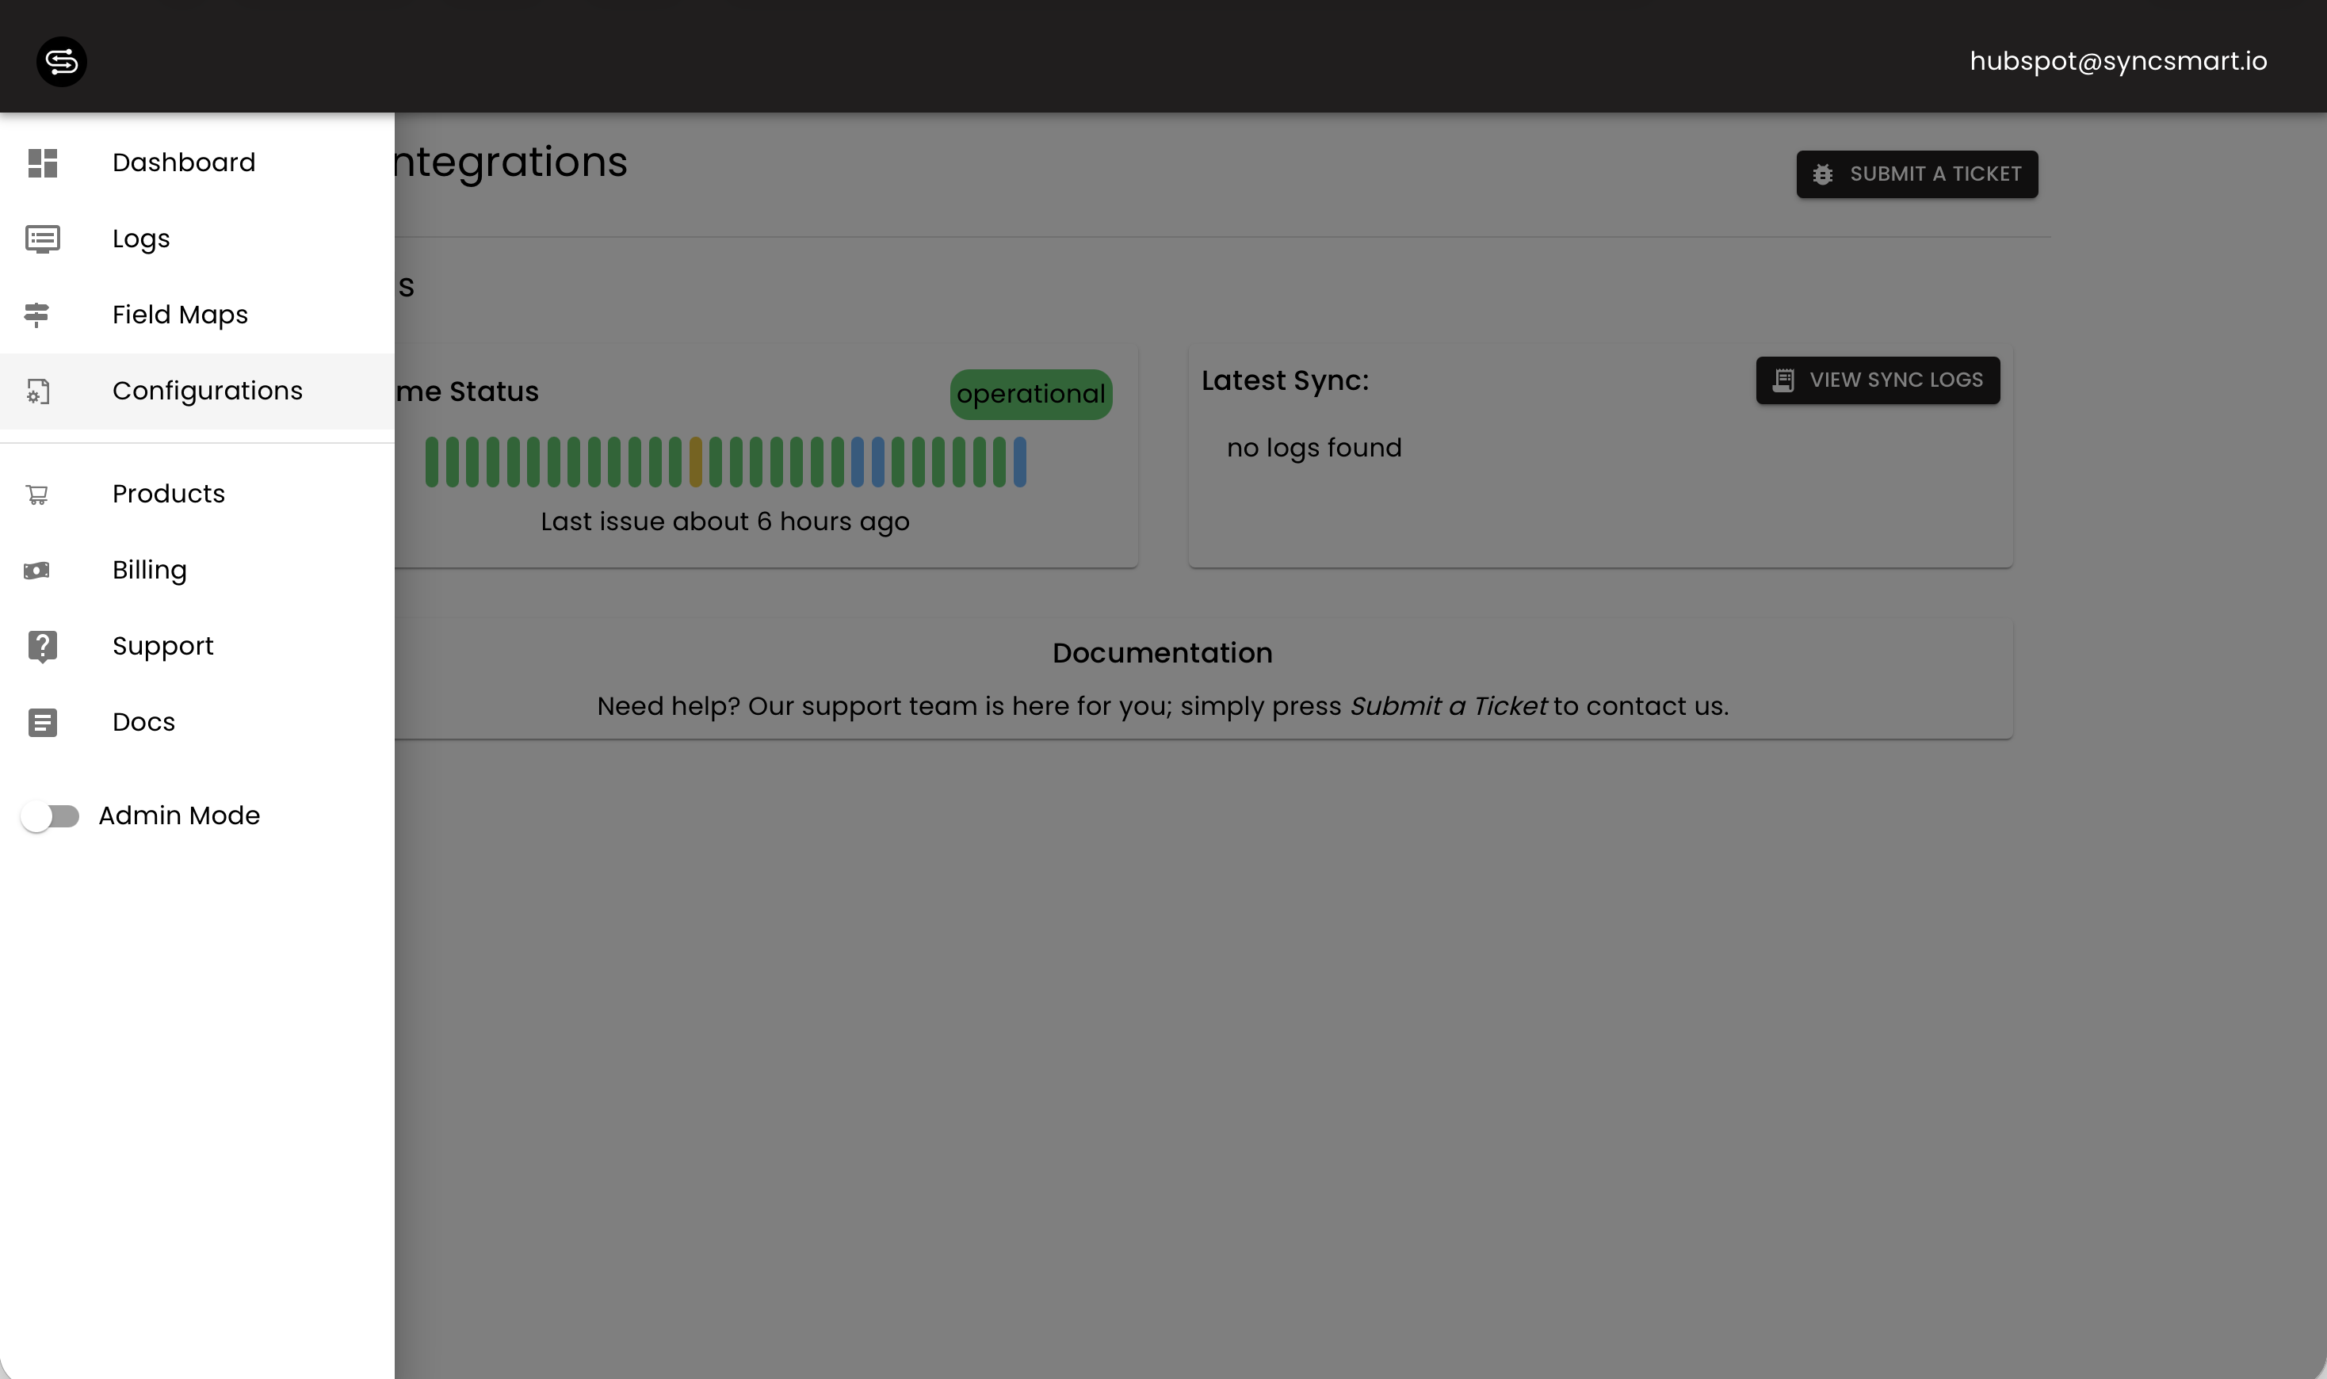Open the Logs menu entry
This screenshot has height=1379, width=2327.
point(140,239)
